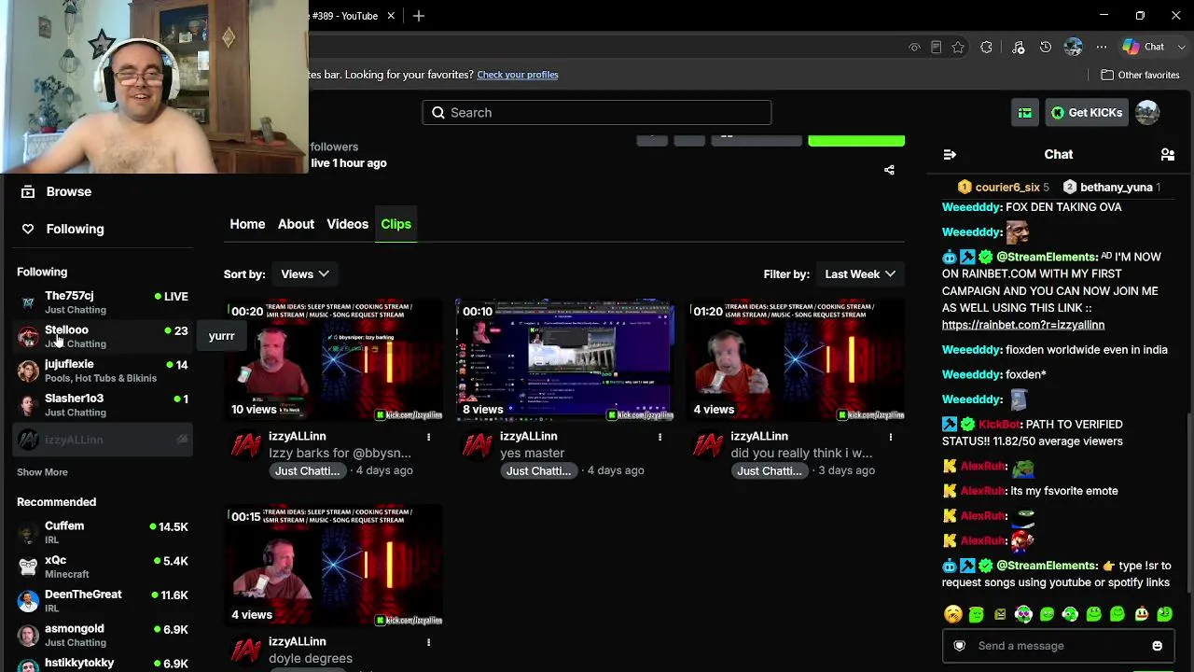Open The757cj live channel
Screen dimensions: 1194x672
coord(103,302)
